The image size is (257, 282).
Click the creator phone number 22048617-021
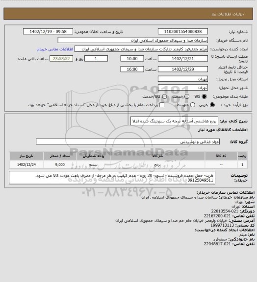217,244
